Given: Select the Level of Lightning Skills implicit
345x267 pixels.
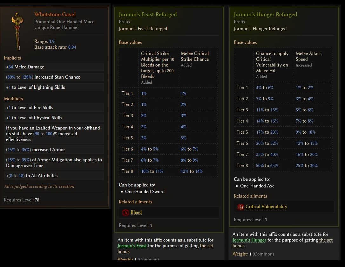Looking at the screenshot, I should point(55,87).
